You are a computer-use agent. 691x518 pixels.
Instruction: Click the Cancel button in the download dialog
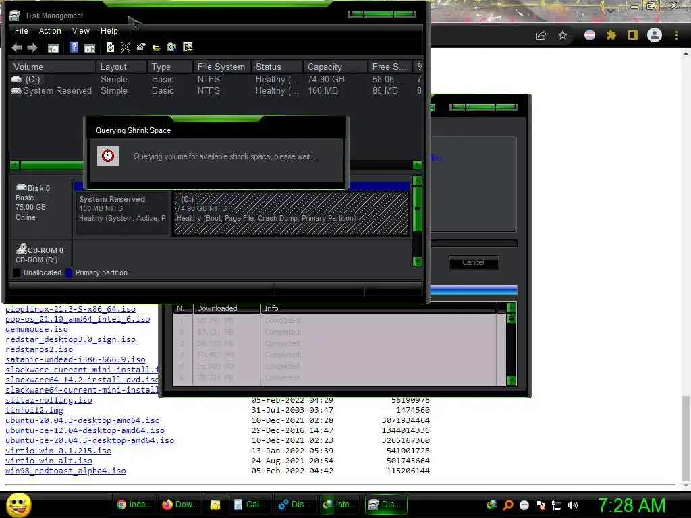(473, 262)
